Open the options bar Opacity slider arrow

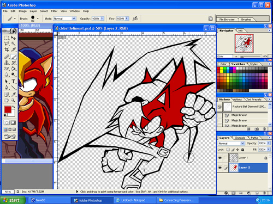102,18
